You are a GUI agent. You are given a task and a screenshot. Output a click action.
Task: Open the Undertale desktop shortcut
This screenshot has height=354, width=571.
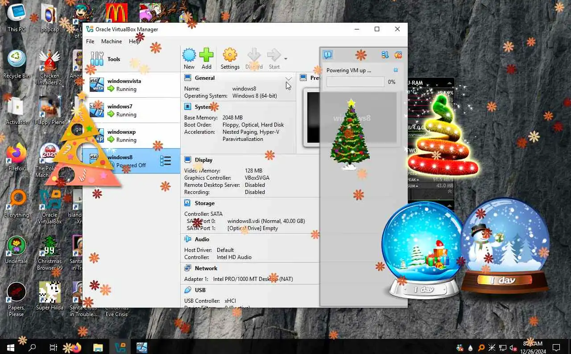(x=17, y=250)
